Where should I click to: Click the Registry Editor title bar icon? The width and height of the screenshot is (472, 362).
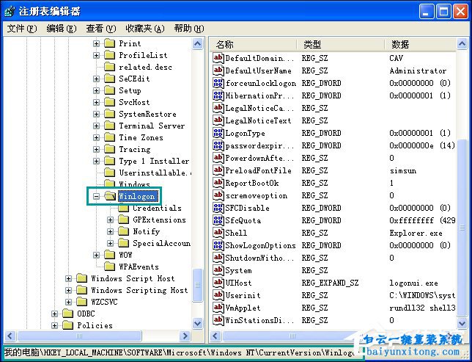[x=10, y=12]
